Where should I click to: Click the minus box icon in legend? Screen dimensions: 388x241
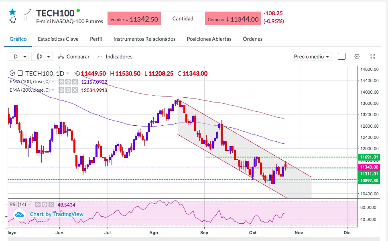click(x=20, y=73)
